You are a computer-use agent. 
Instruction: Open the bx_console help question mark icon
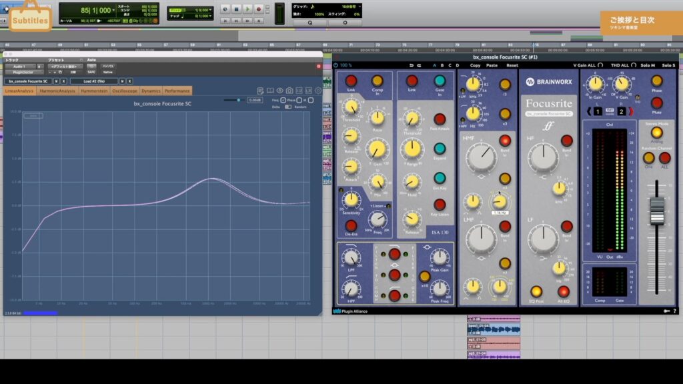tap(675, 311)
